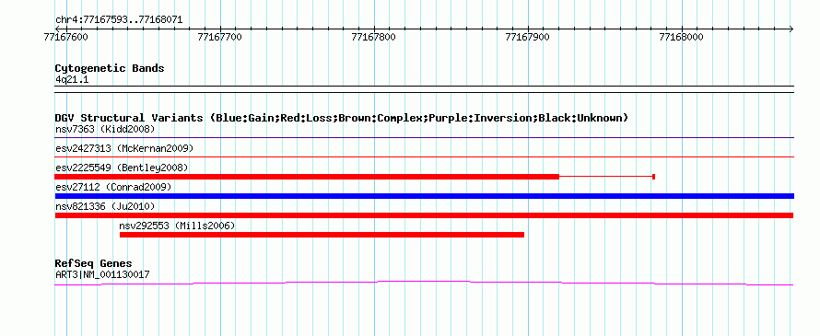
Task: Select the DGV Structural Variants track title
Action: click(342, 118)
